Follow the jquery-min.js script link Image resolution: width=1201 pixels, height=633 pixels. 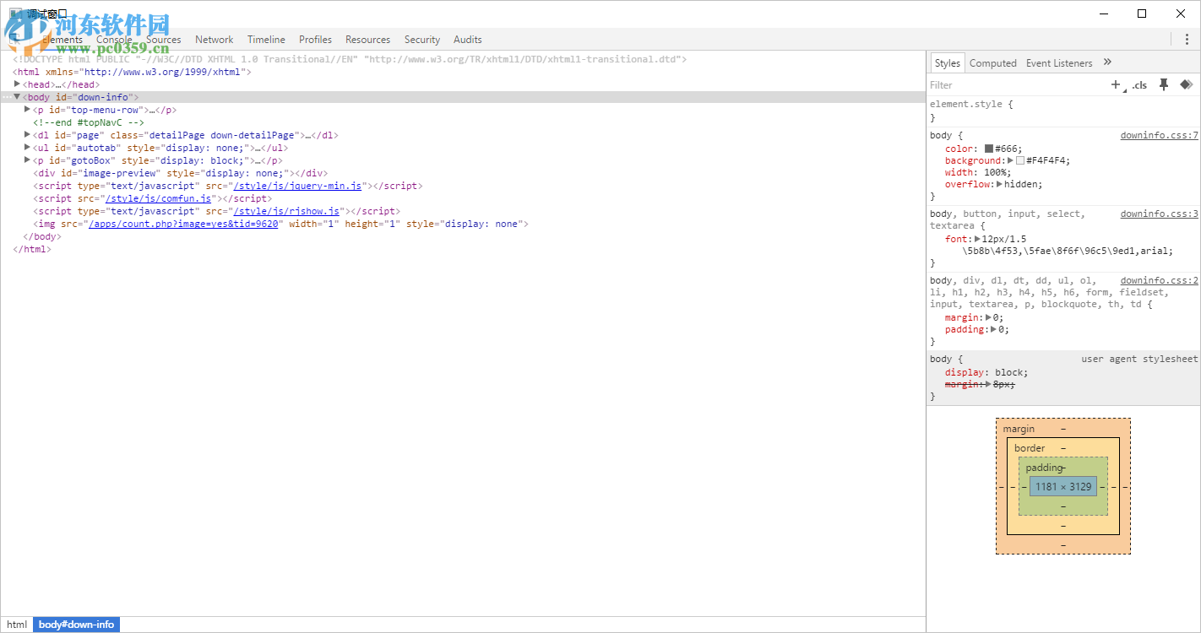[297, 186]
